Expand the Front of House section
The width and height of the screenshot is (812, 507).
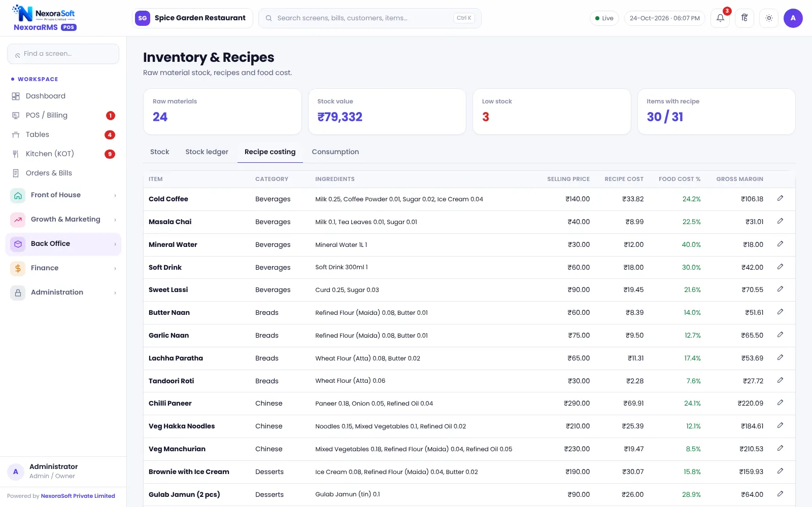63,195
